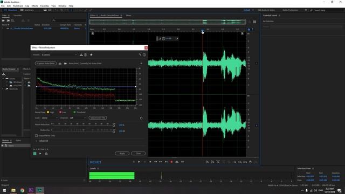Rewind the playhead
The image size is (345, 194).
155,162
